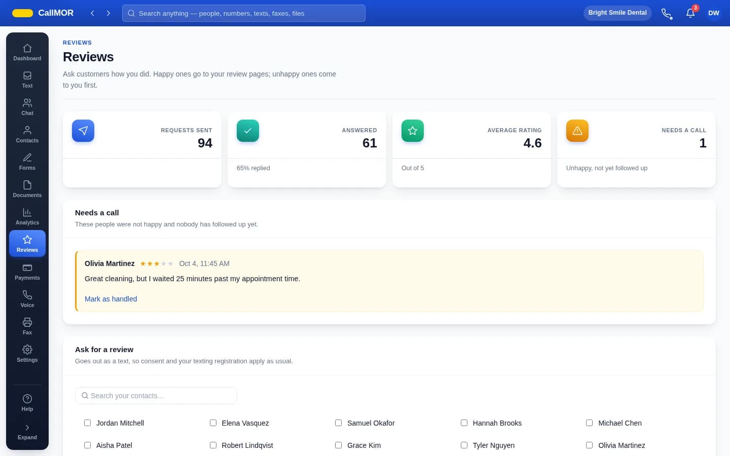This screenshot has width=730, height=456.
Task: Open the Requests Sent stat card
Action: click(142, 149)
